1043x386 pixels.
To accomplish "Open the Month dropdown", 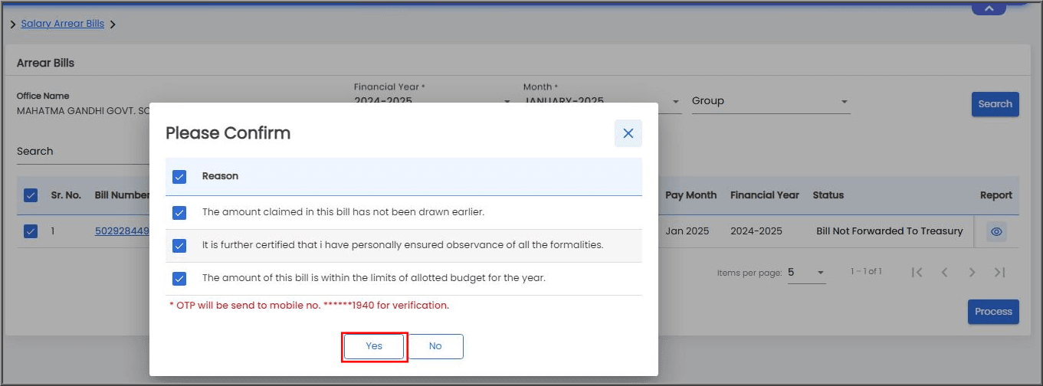I will click(602, 101).
